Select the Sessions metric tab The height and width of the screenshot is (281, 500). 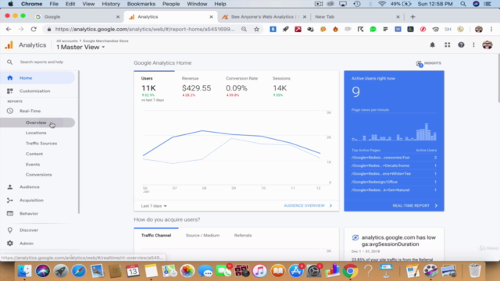click(281, 87)
